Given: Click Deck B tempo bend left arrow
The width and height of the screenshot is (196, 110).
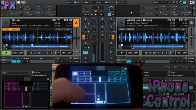Looking at the screenshot, I should pos(175,29).
